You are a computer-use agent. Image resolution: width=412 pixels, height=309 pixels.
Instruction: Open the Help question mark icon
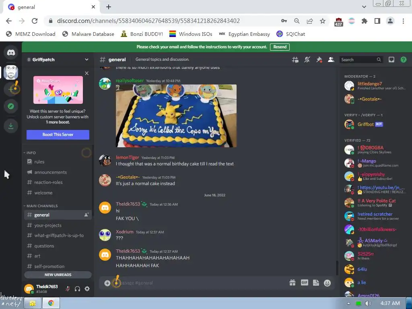point(403,60)
